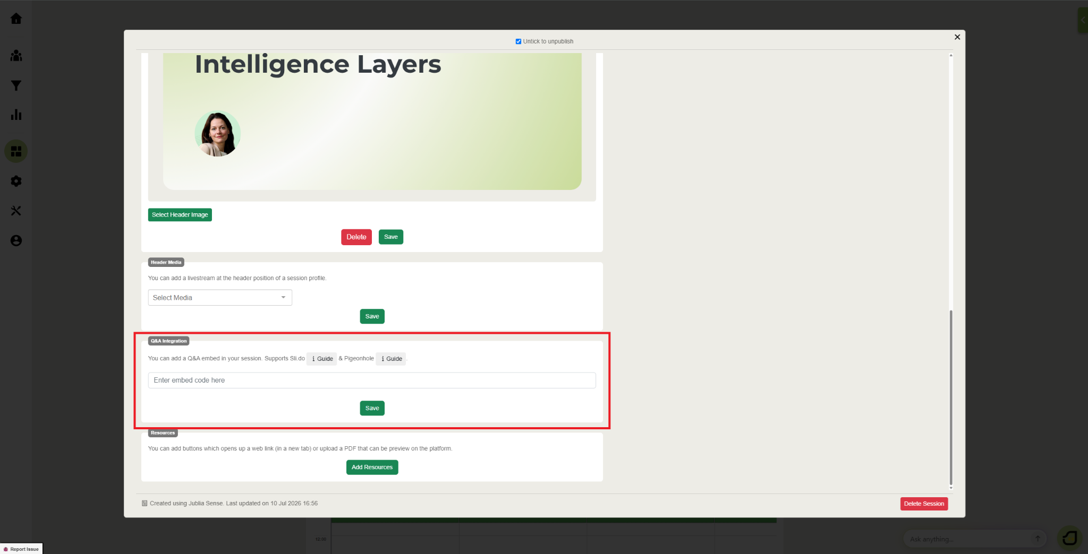Open the Sli.do Guide link
This screenshot has width=1088, height=554.
(322, 359)
